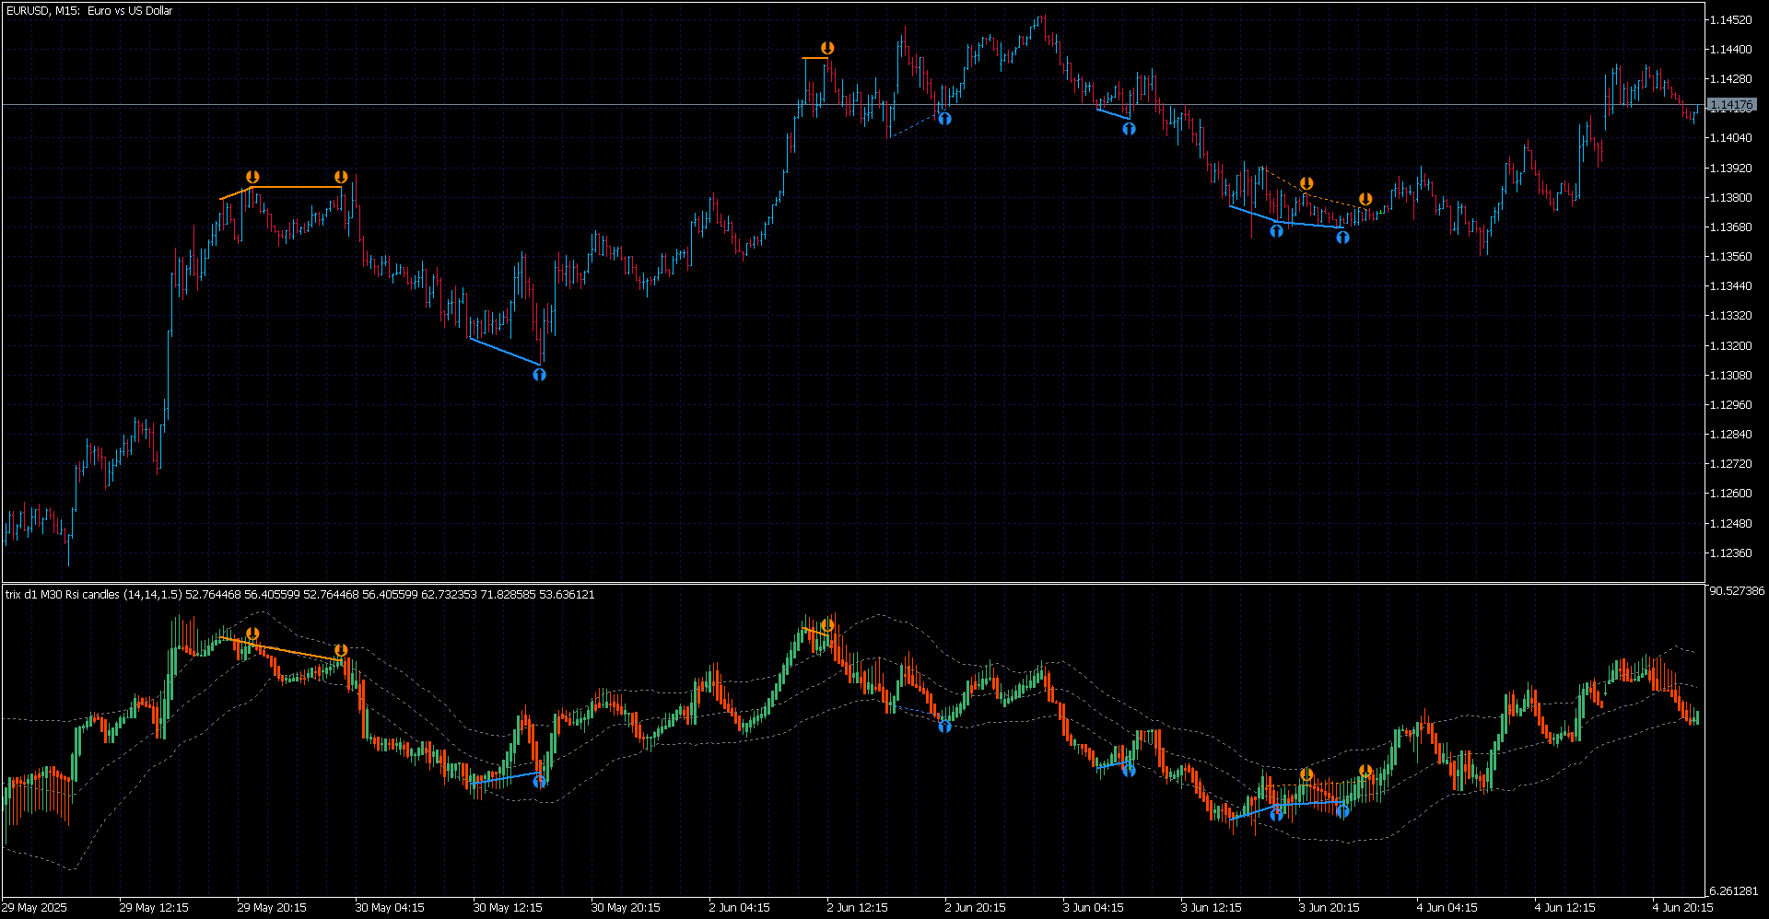Click the '4 Jun 20:15' time label

click(1683, 908)
